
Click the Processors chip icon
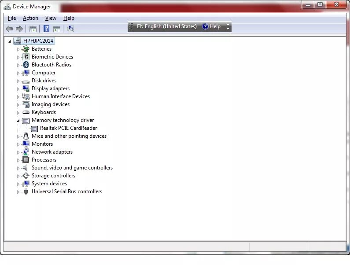coord(26,160)
